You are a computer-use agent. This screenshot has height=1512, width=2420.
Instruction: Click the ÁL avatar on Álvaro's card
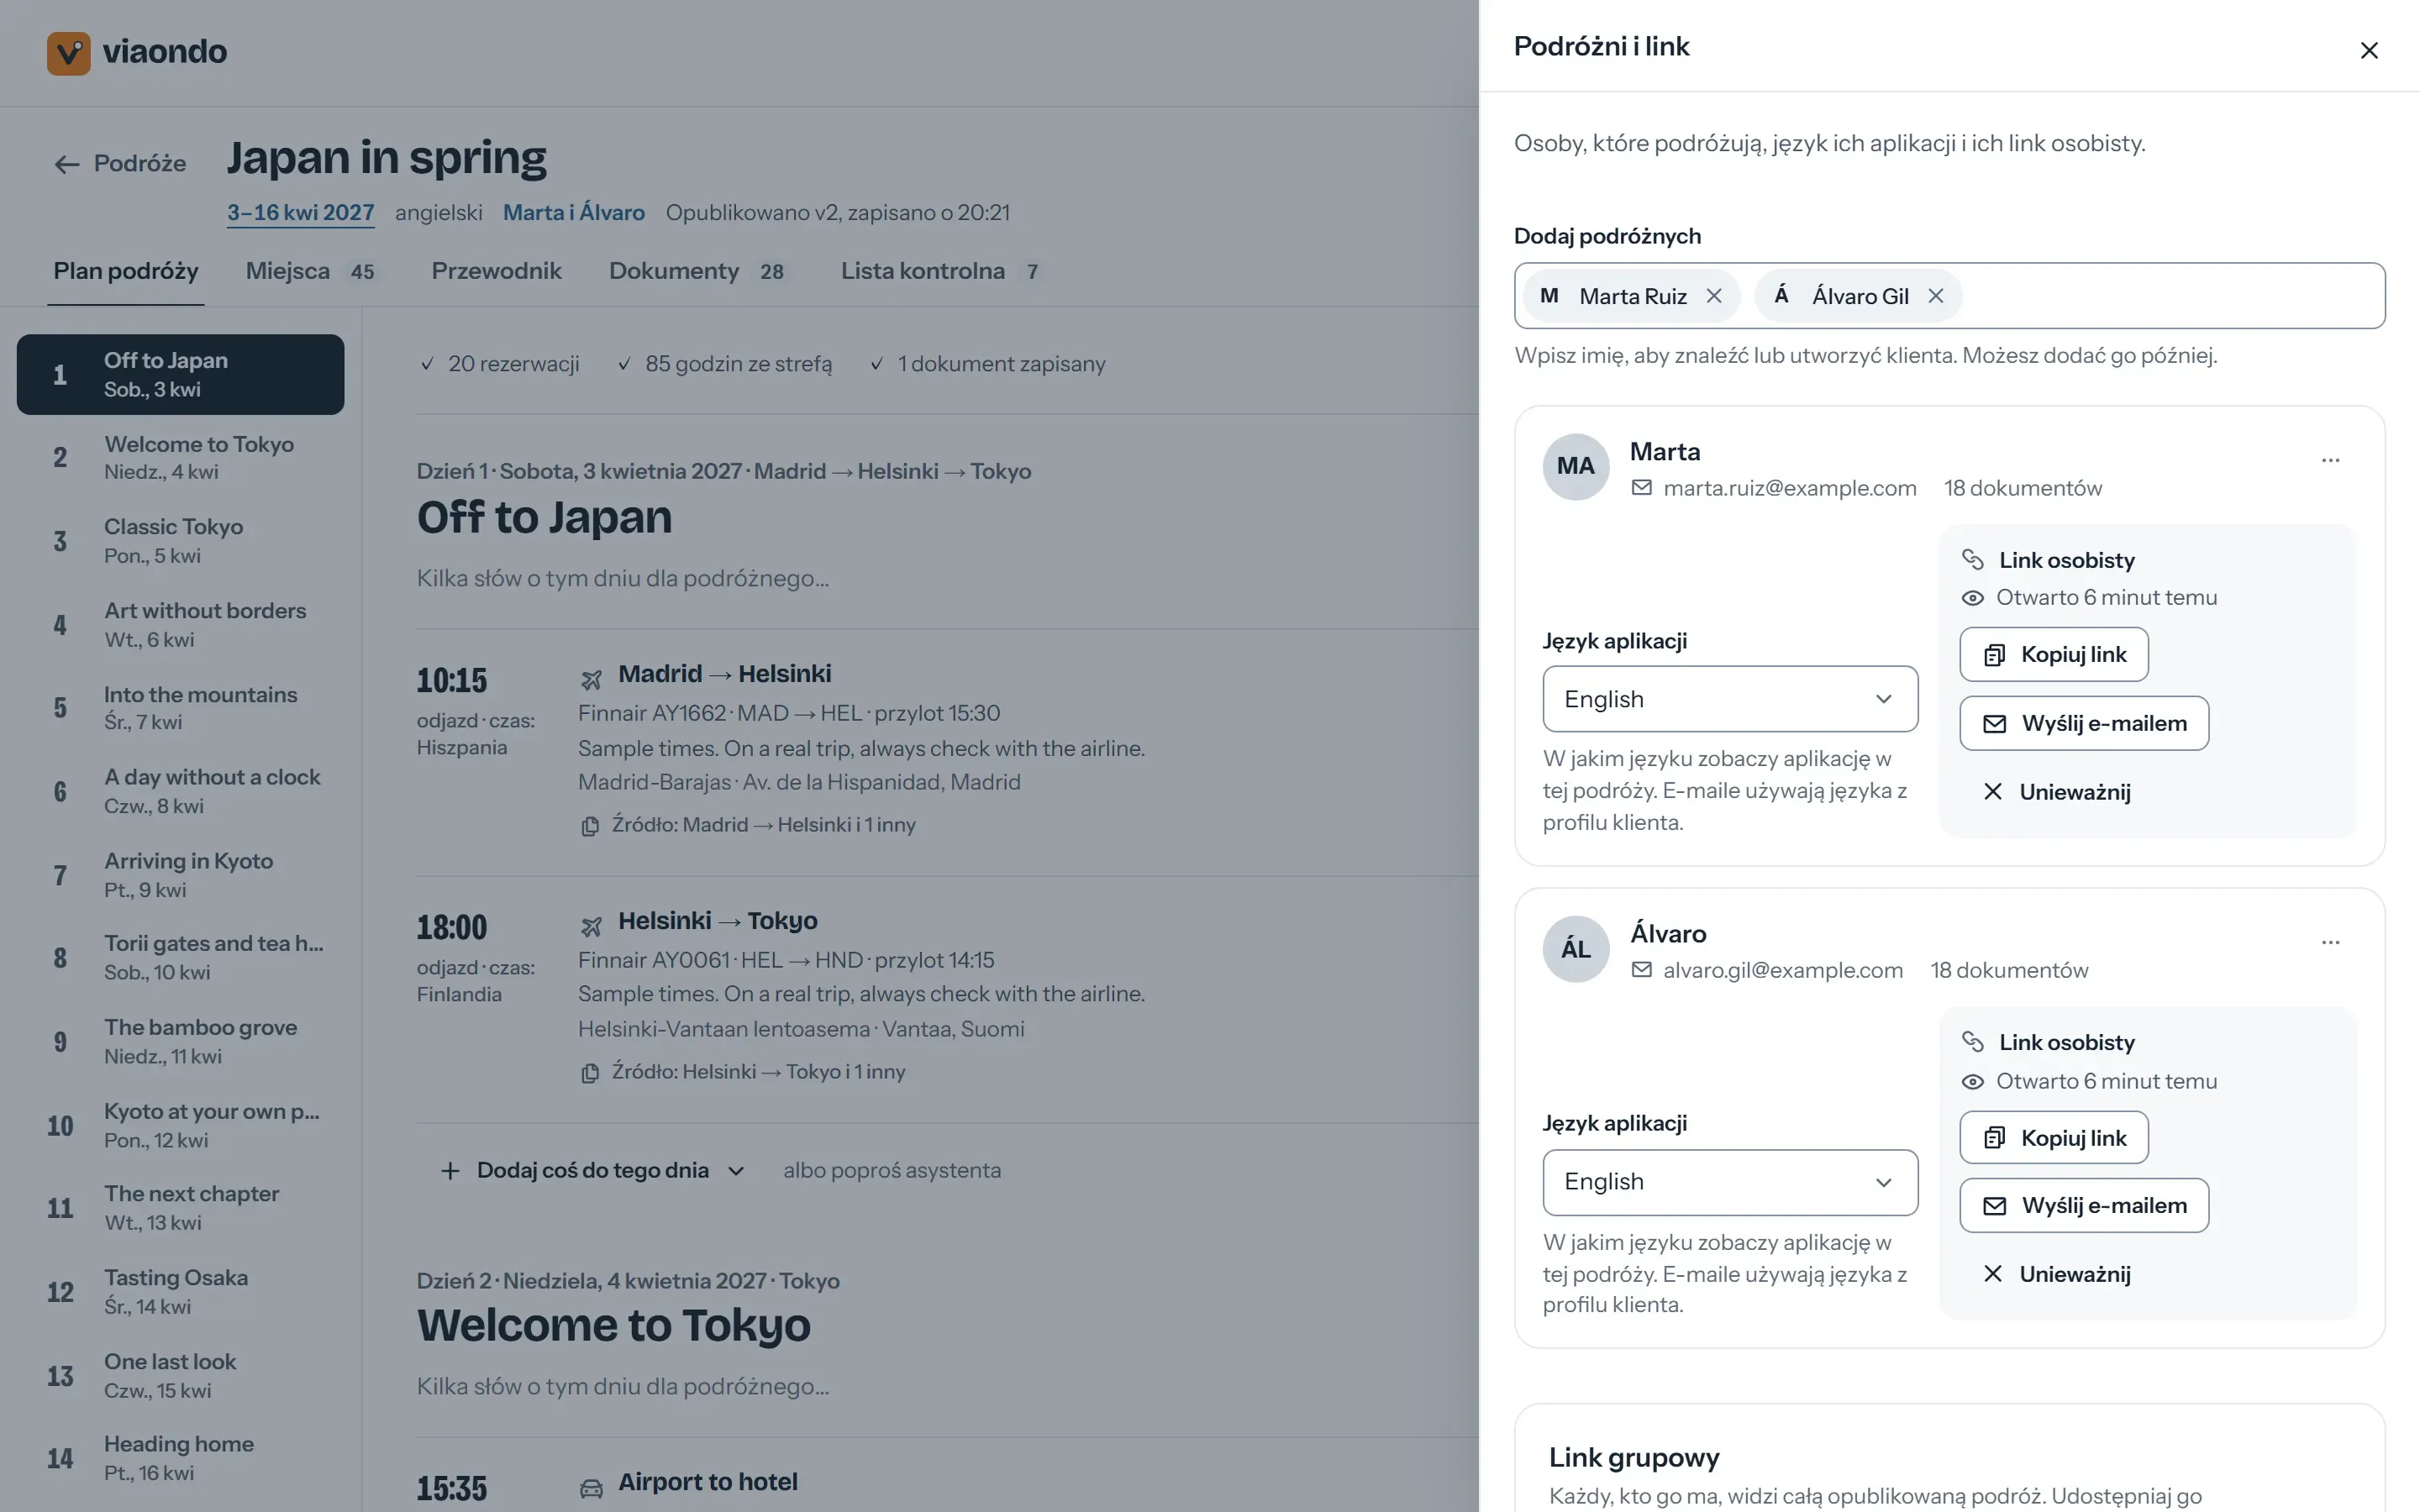(1576, 949)
